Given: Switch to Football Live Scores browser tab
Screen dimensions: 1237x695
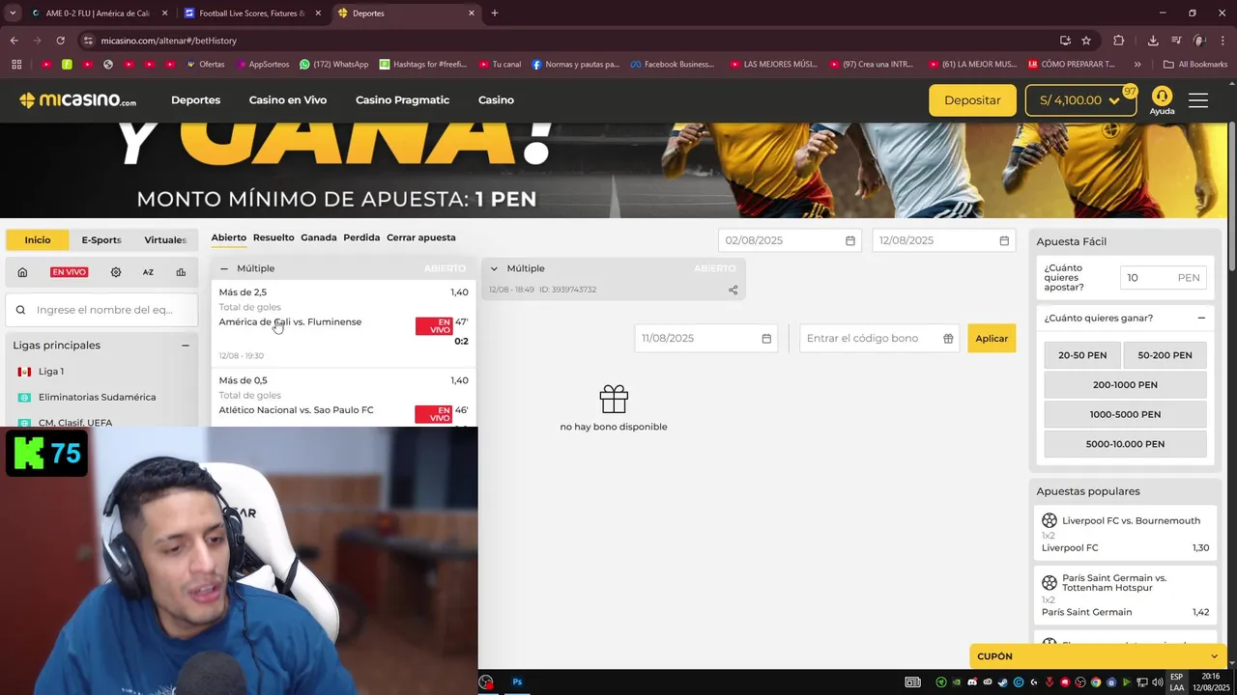Looking at the screenshot, I should (x=251, y=14).
